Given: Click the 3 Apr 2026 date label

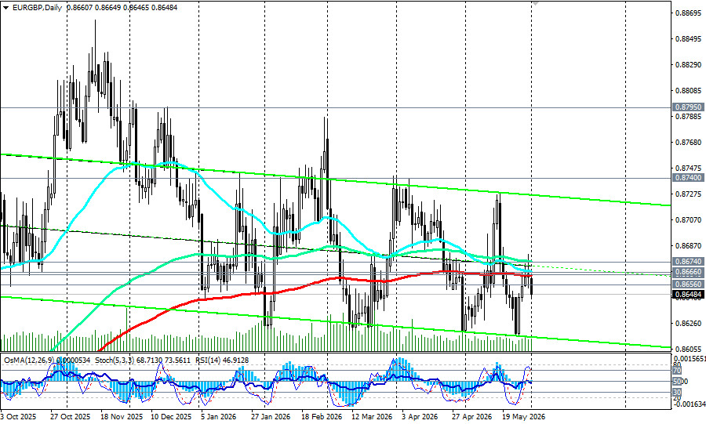Looking at the screenshot, I should click(420, 417).
